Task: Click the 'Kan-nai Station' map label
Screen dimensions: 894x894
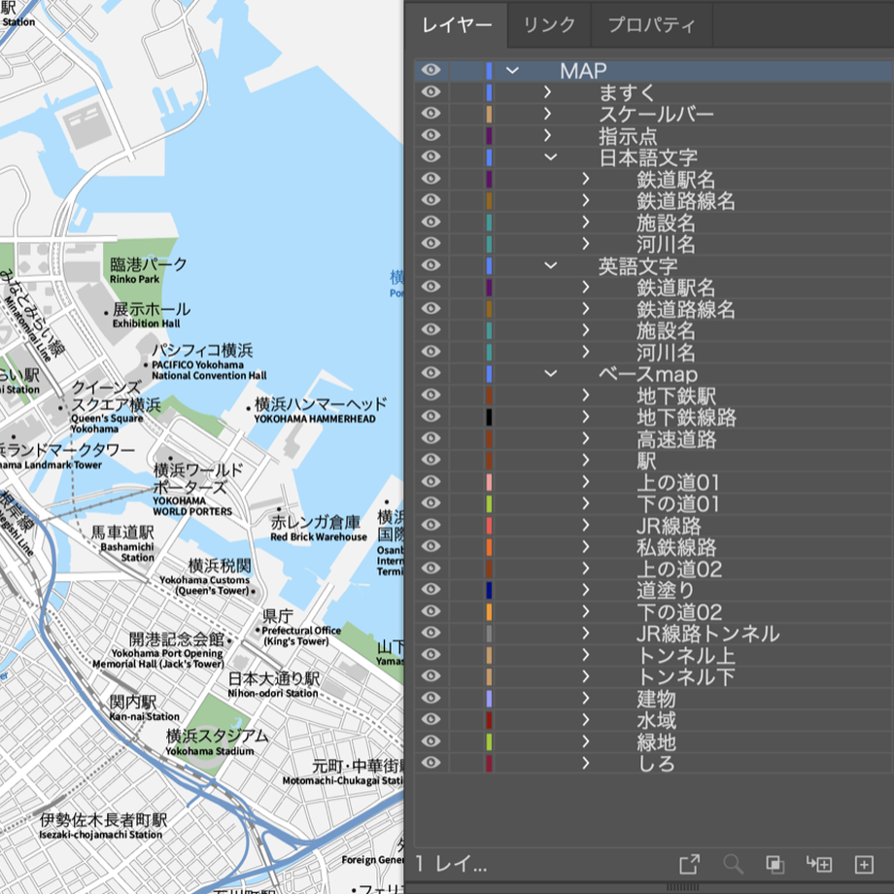Action: [144, 716]
